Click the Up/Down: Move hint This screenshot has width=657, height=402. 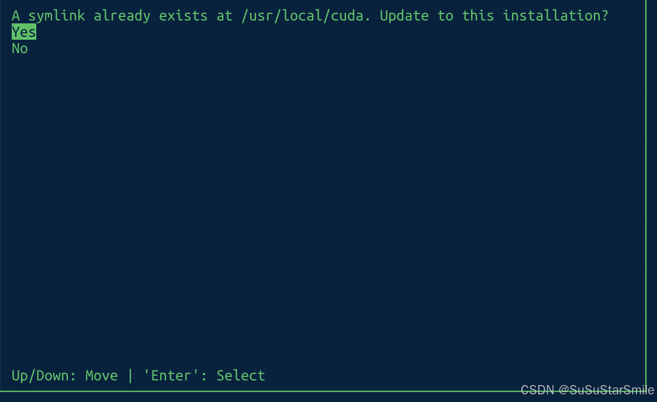point(64,375)
